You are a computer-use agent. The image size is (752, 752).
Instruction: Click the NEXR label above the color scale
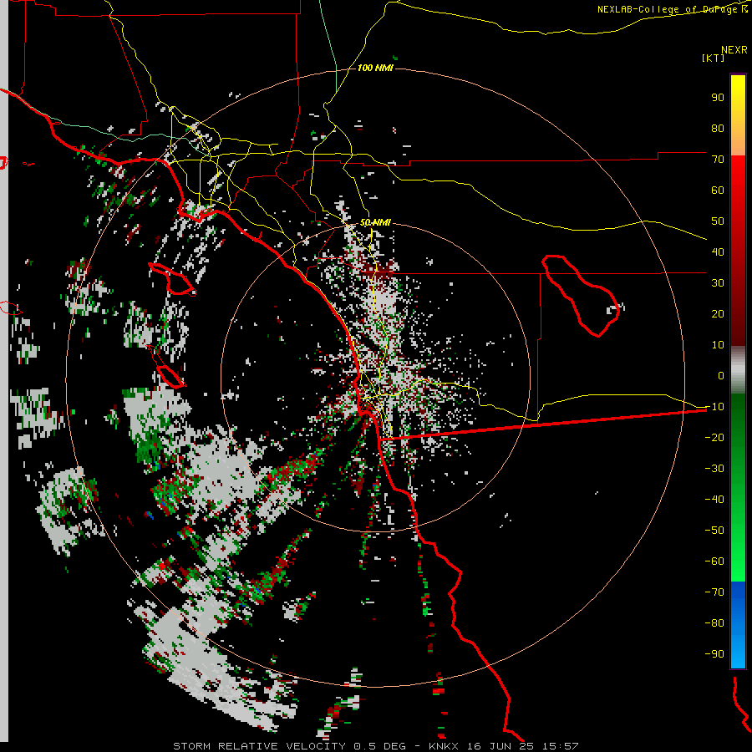pyautogui.click(x=734, y=50)
